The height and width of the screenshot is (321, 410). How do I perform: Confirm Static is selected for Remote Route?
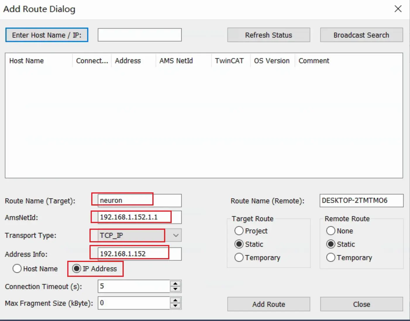[x=330, y=244]
